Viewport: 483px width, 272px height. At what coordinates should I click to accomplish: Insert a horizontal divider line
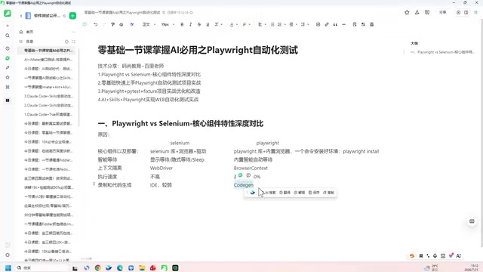click(x=344, y=24)
